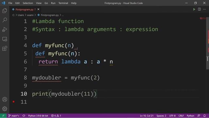Expand the breadcrumb ellipsis symbol
The height and width of the screenshot is (118, 209).
(x=63, y=15)
